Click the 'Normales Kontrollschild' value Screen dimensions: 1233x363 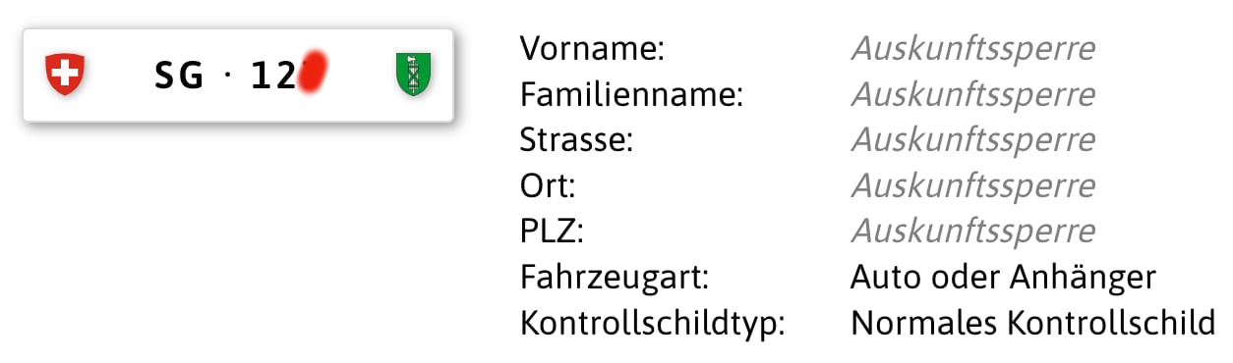click(x=1033, y=323)
